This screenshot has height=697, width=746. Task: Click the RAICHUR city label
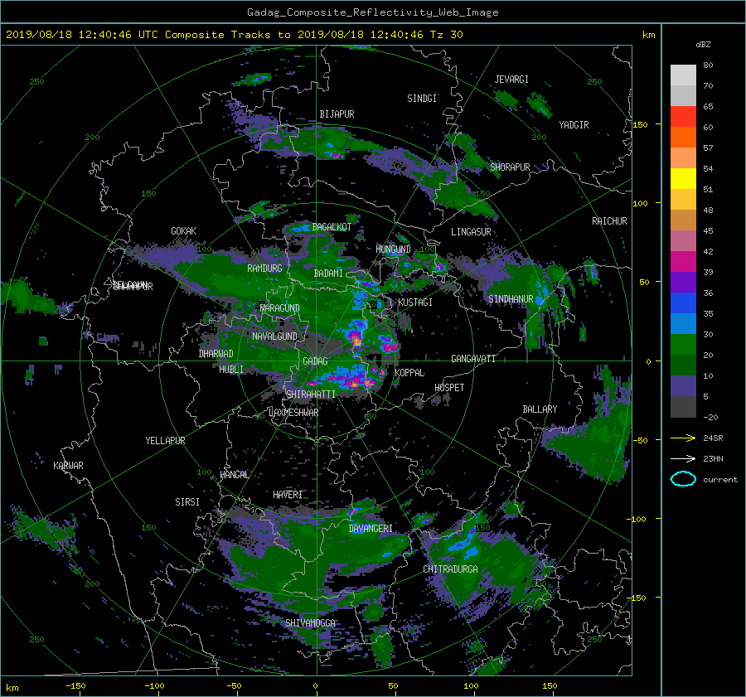(x=609, y=221)
